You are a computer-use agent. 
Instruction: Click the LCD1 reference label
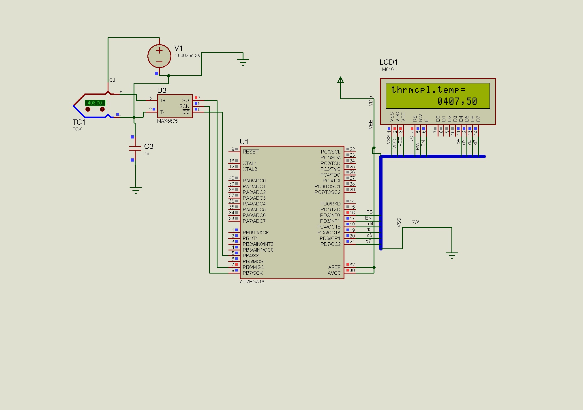click(x=388, y=62)
